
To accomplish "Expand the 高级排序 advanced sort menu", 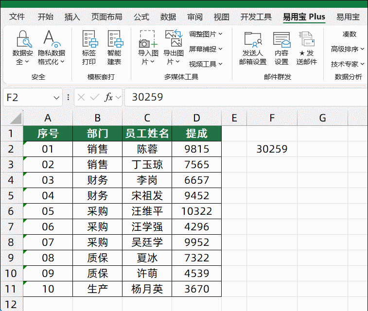I will (x=347, y=49).
